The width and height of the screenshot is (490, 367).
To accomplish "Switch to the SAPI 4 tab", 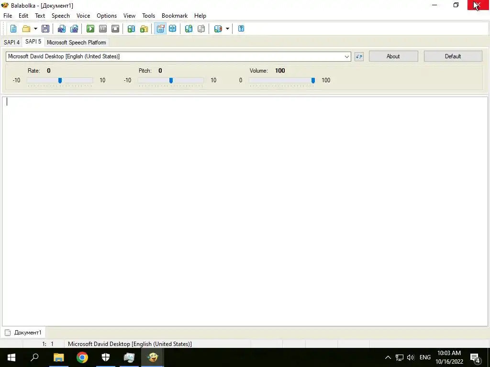I will (11, 43).
